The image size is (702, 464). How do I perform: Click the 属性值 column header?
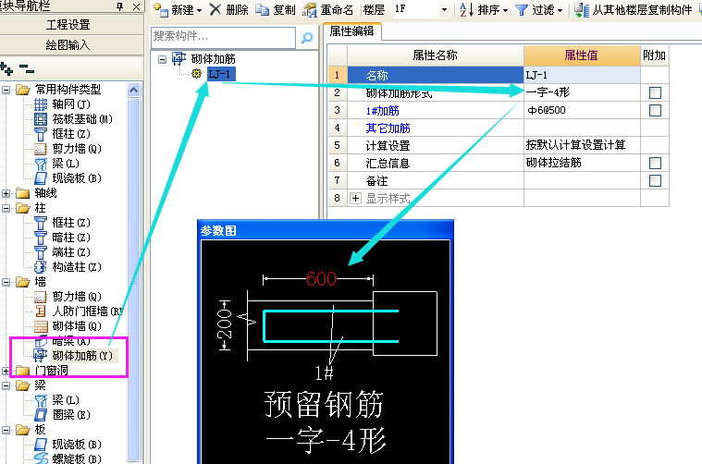click(x=582, y=55)
